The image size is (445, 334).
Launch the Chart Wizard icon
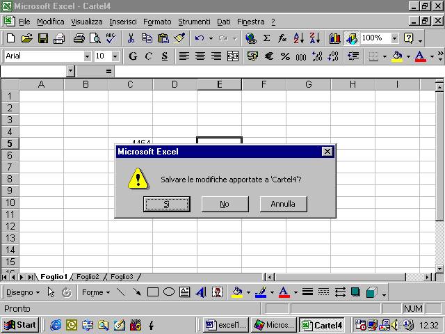[335, 38]
